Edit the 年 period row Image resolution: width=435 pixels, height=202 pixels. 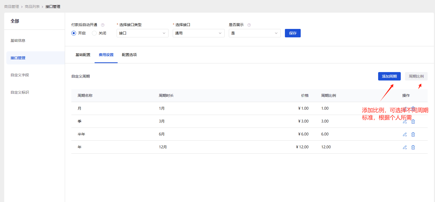pyautogui.click(x=405, y=147)
